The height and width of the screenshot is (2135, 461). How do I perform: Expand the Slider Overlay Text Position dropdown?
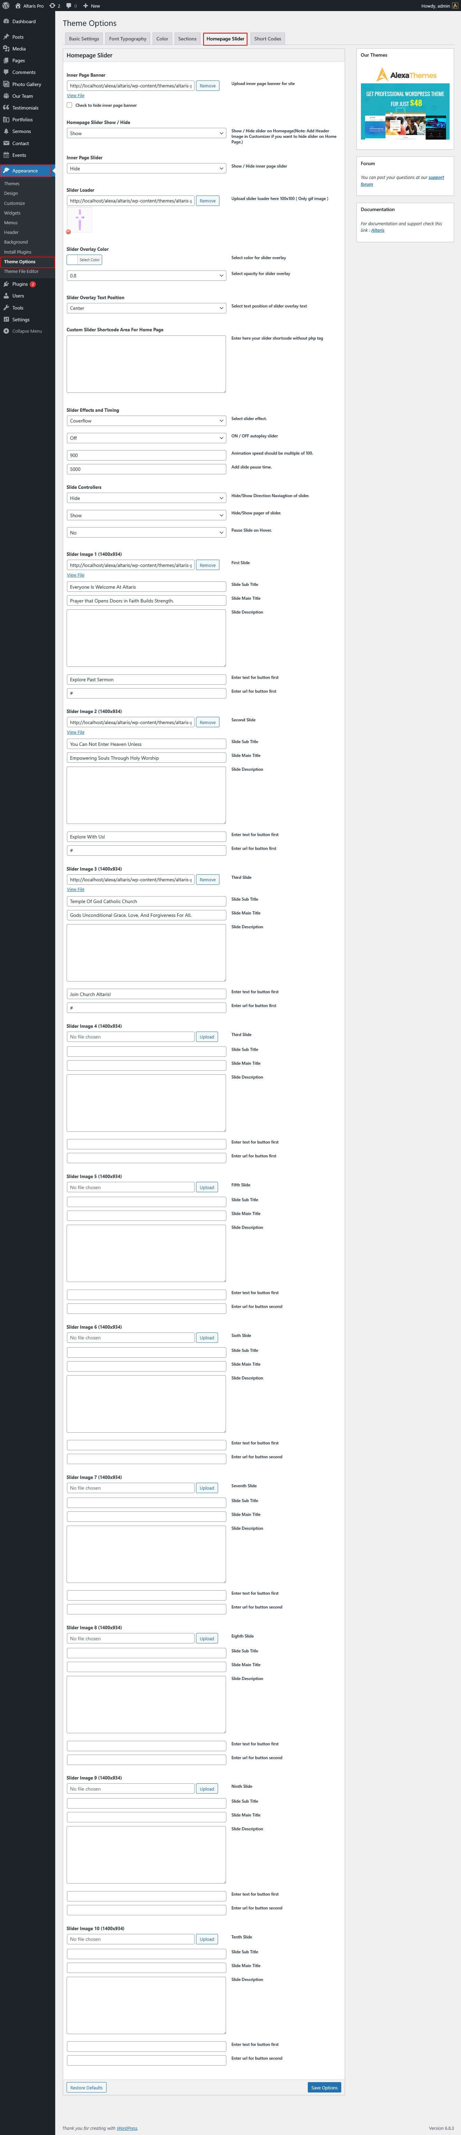pyautogui.click(x=146, y=308)
